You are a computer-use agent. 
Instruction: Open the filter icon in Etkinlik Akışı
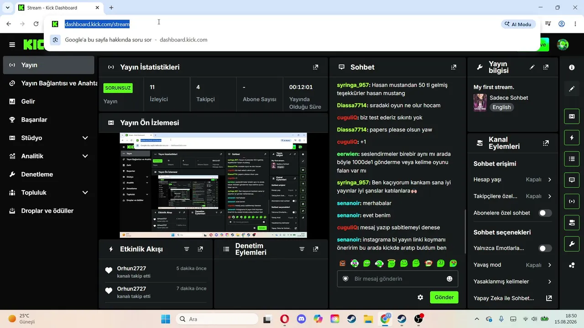tap(187, 249)
